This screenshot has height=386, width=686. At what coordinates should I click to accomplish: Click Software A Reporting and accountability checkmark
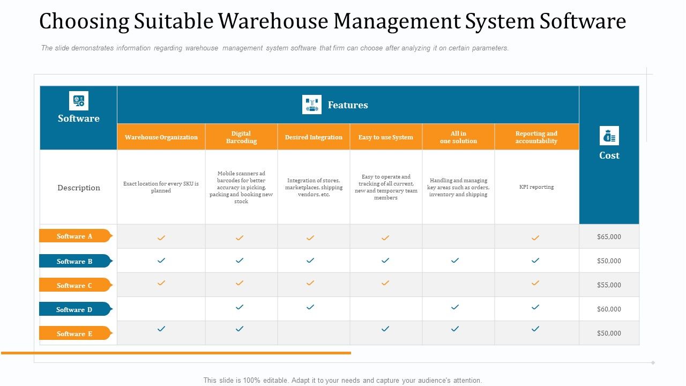coord(535,237)
